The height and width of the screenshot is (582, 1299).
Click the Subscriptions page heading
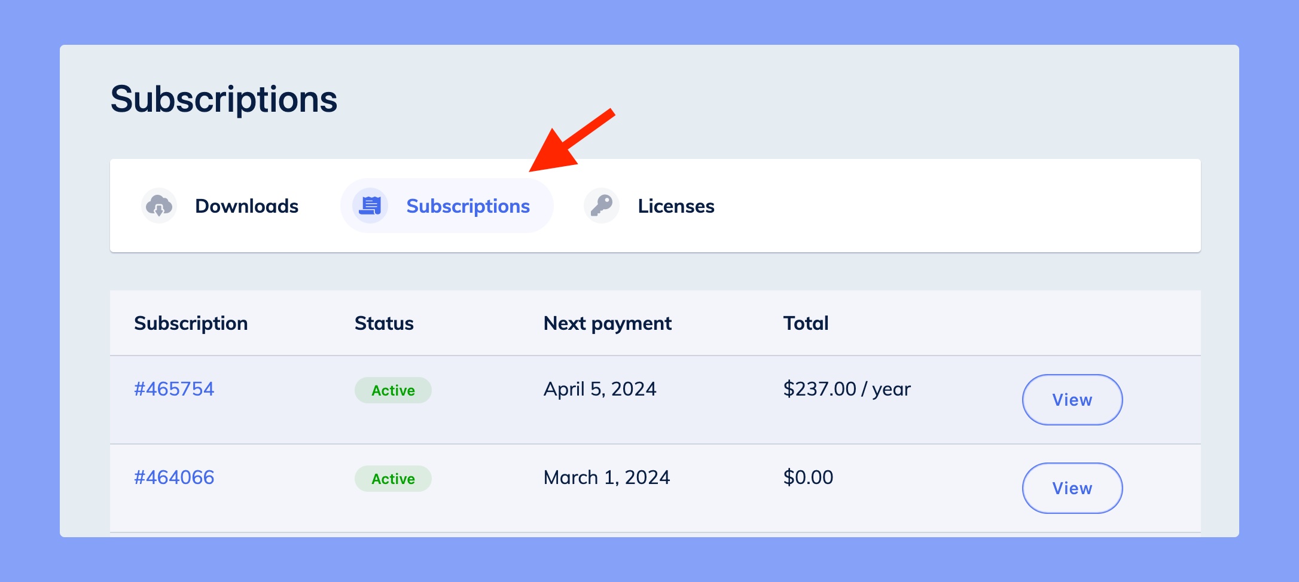tap(224, 99)
